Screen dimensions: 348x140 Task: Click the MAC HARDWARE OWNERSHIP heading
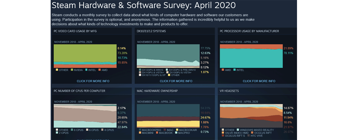coord(157,91)
